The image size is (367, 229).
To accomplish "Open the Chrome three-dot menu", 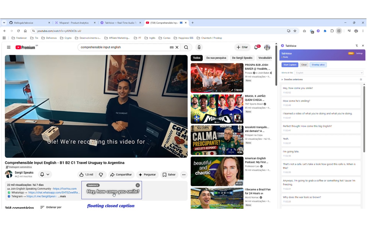I will pyautogui.click(x=363, y=31).
